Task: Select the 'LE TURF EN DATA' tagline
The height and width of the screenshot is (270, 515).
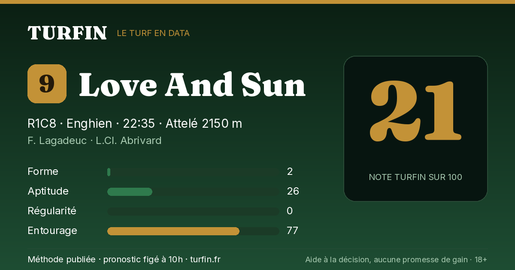Action: (153, 33)
